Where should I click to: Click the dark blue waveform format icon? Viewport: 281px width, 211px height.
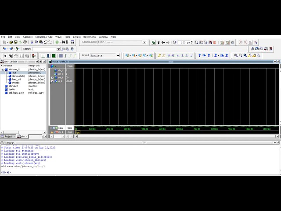(x=48, y=56)
